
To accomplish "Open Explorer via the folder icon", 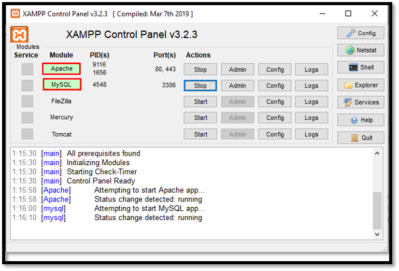I will point(361,85).
